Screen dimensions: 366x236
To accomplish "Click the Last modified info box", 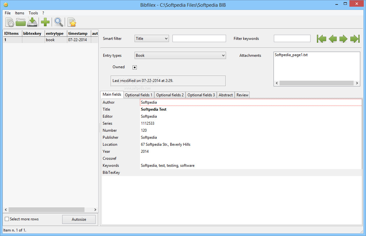I will 168,81.
